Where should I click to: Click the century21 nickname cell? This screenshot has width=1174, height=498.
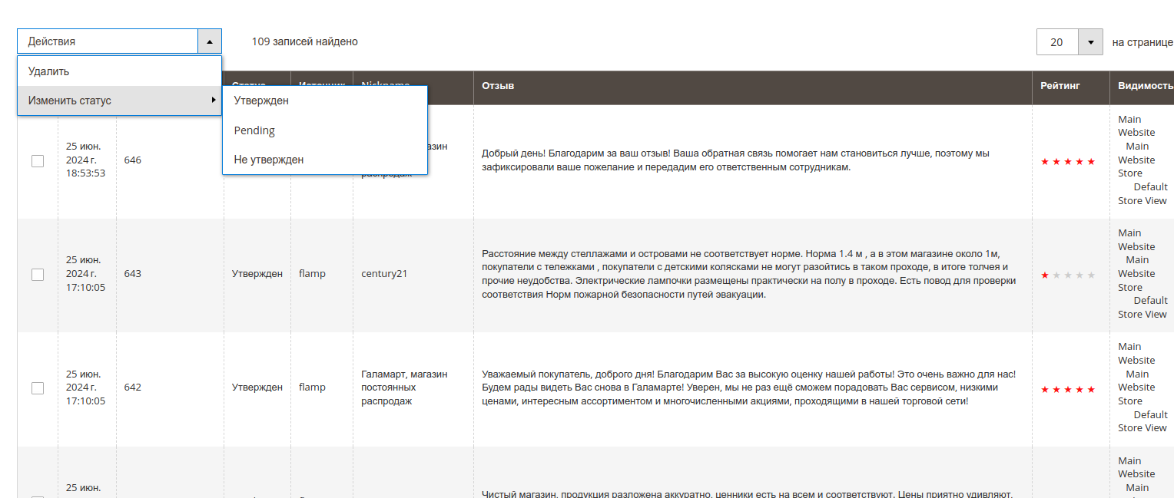[384, 274]
